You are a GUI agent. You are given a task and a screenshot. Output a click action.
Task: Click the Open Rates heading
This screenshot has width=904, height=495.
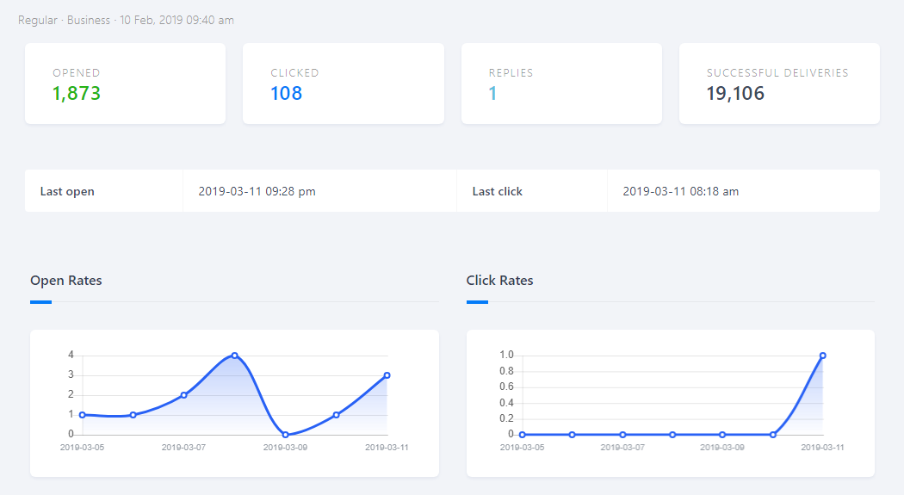(65, 281)
